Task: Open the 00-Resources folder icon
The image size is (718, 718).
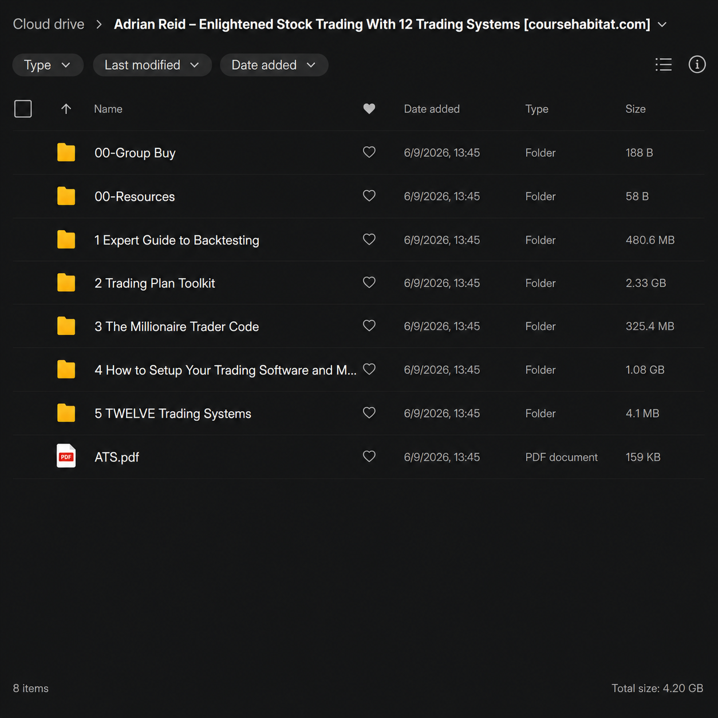Action: tap(66, 196)
